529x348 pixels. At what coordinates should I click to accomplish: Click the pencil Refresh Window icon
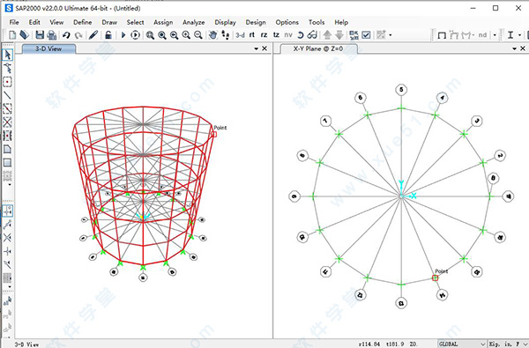coord(93,34)
